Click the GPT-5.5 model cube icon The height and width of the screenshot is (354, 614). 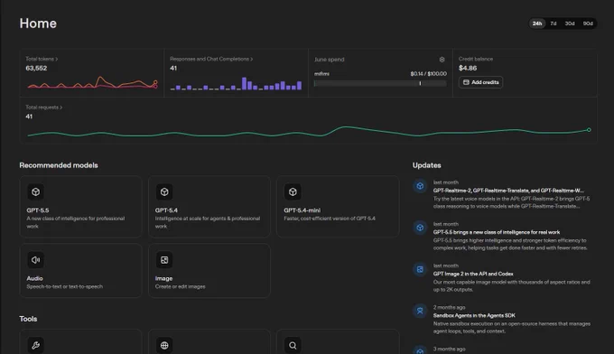tap(35, 191)
